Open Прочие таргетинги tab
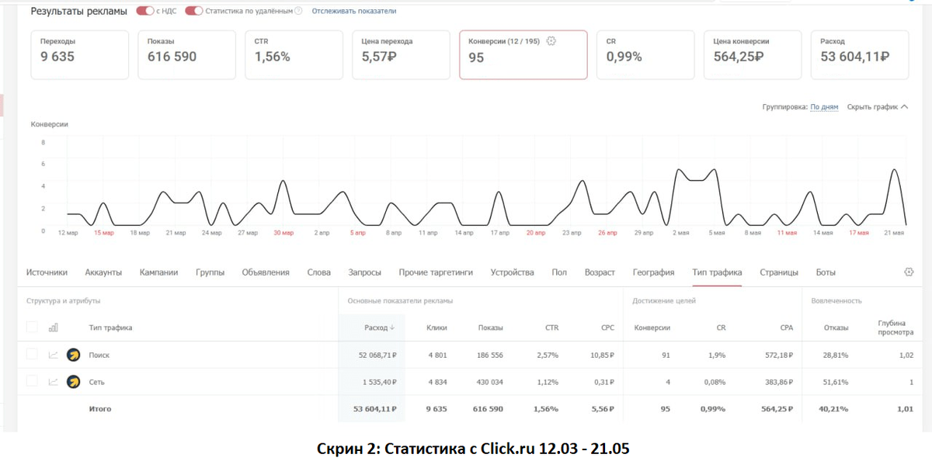Viewport: 932px width, 475px height. pyautogui.click(x=436, y=272)
